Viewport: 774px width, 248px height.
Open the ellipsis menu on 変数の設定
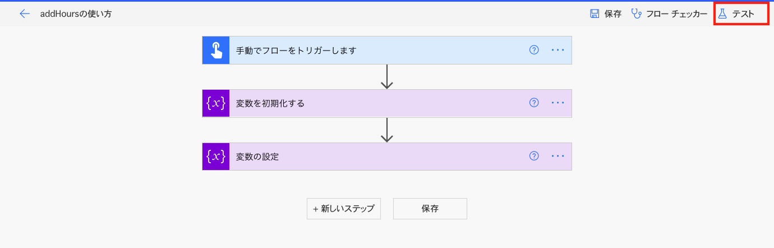(x=558, y=156)
